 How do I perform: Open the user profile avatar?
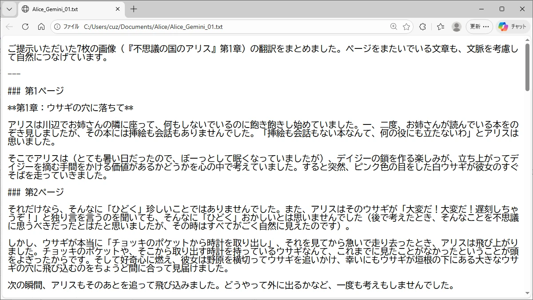(x=456, y=27)
